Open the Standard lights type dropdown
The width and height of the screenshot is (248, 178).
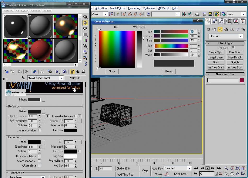coord(241,36)
